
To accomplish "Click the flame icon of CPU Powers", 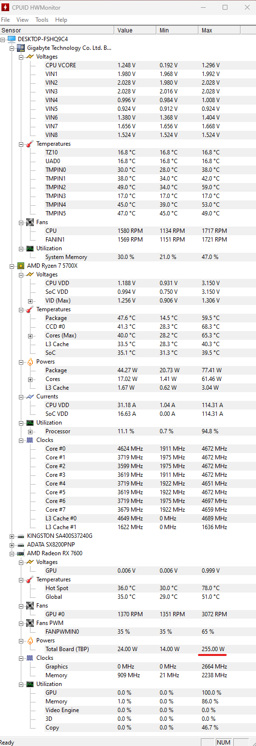I will tap(30, 362).
